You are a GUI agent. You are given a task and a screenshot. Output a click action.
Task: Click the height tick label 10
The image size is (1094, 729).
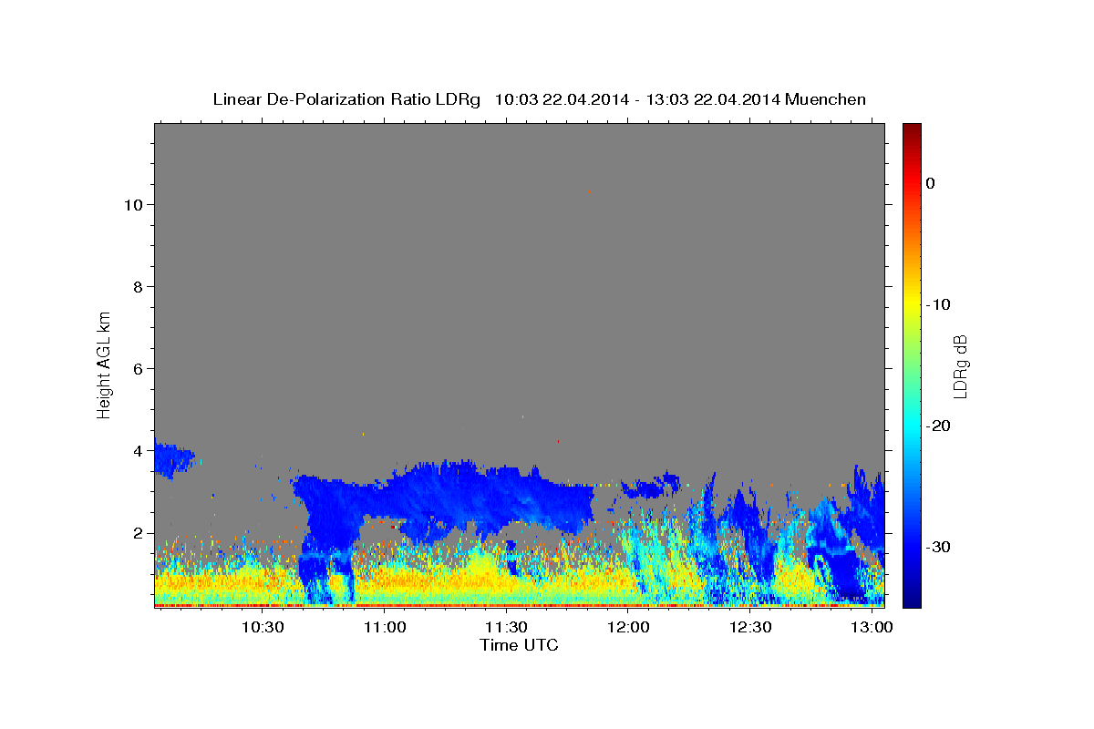pos(132,204)
